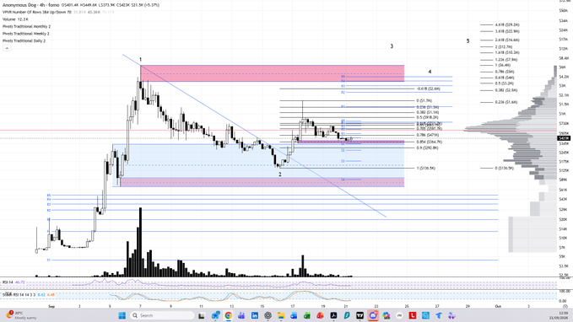Open chart settings gear beside time axis
This screenshot has width=573, height=322.
(565, 306)
